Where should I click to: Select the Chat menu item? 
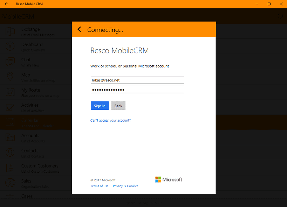pyautogui.click(x=36, y=62)
